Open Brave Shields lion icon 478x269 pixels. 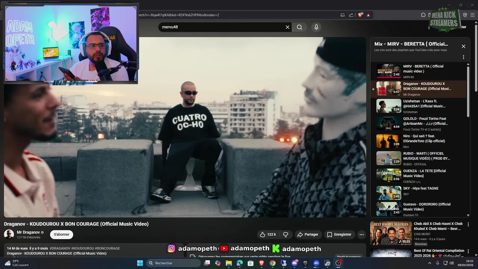click(360, 15)
